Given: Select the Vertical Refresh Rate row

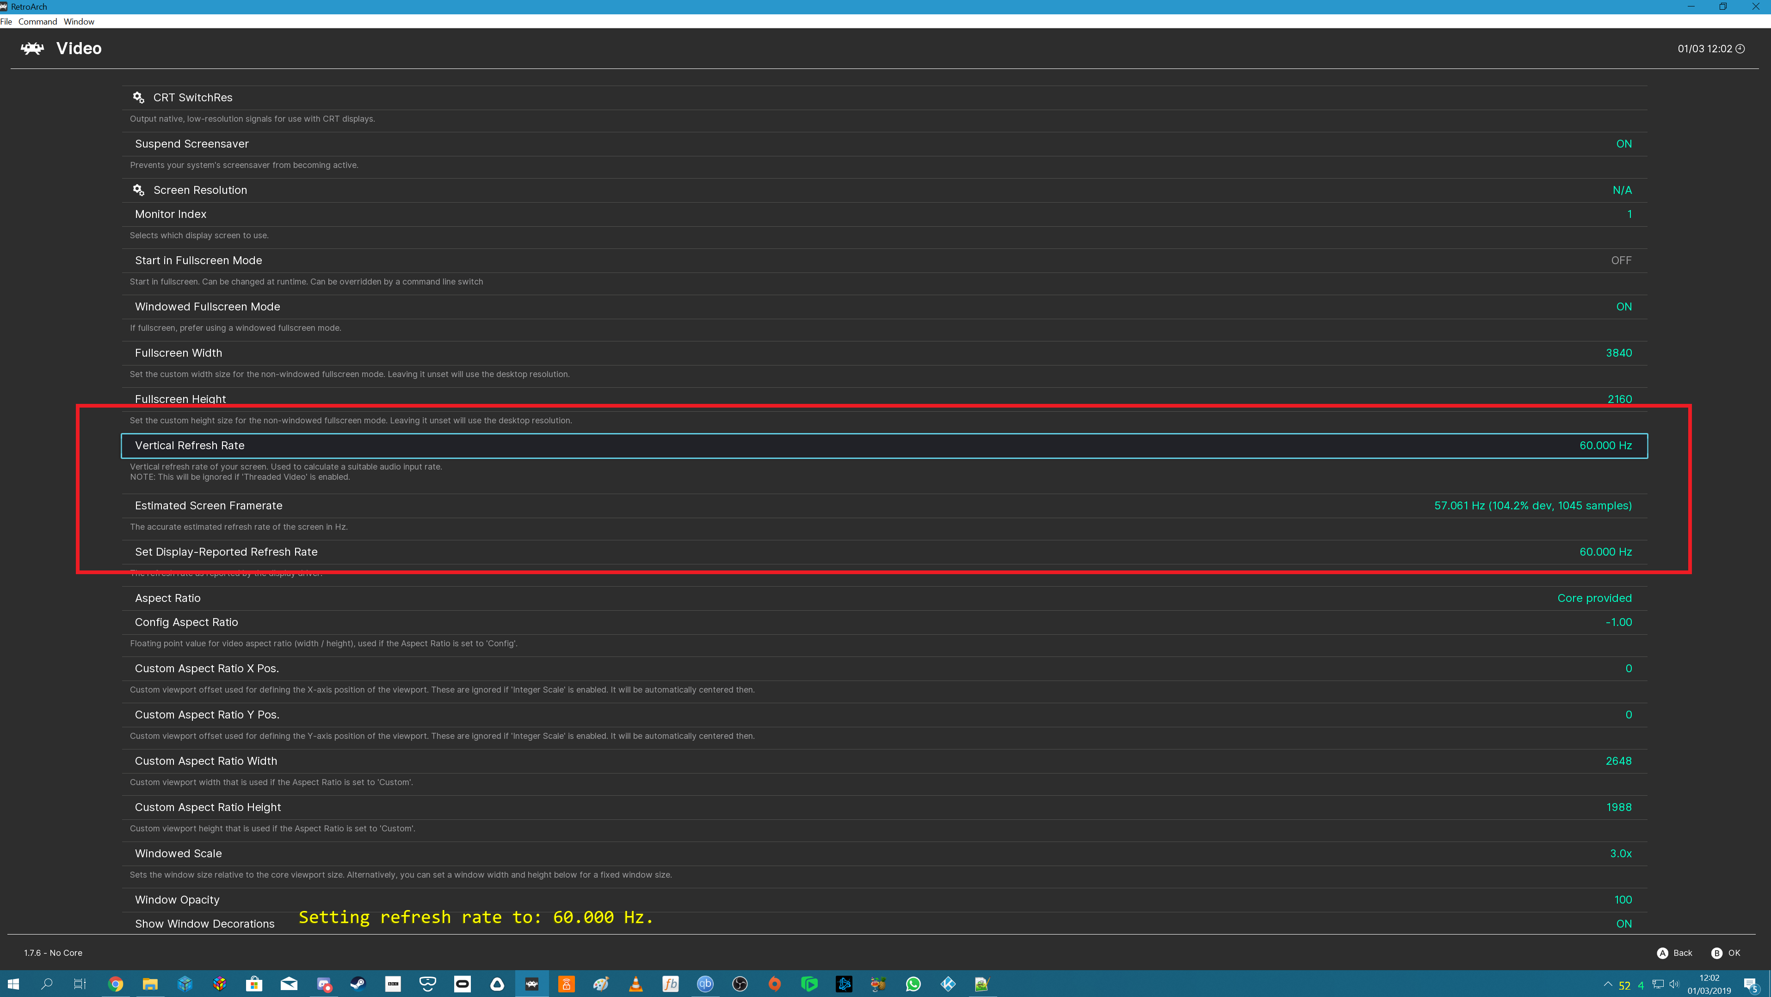Looking at the screenshot, I should pos(885,446).
